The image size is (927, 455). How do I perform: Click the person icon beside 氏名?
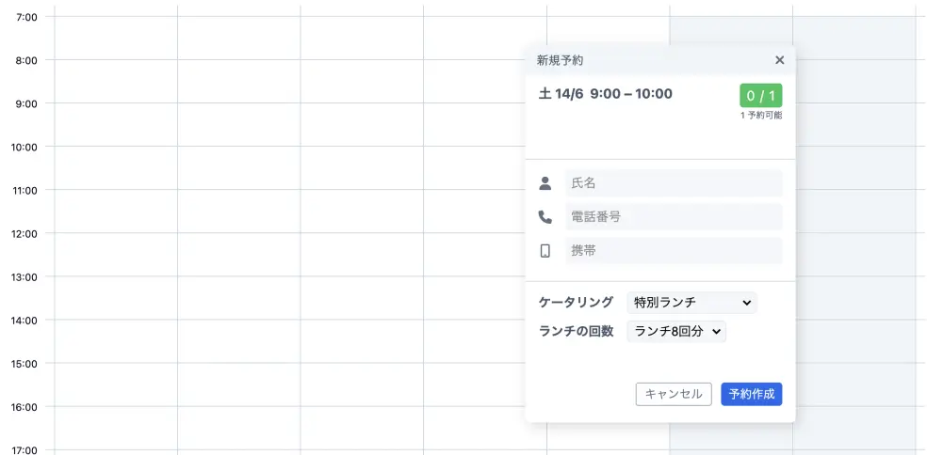[545, 182]
